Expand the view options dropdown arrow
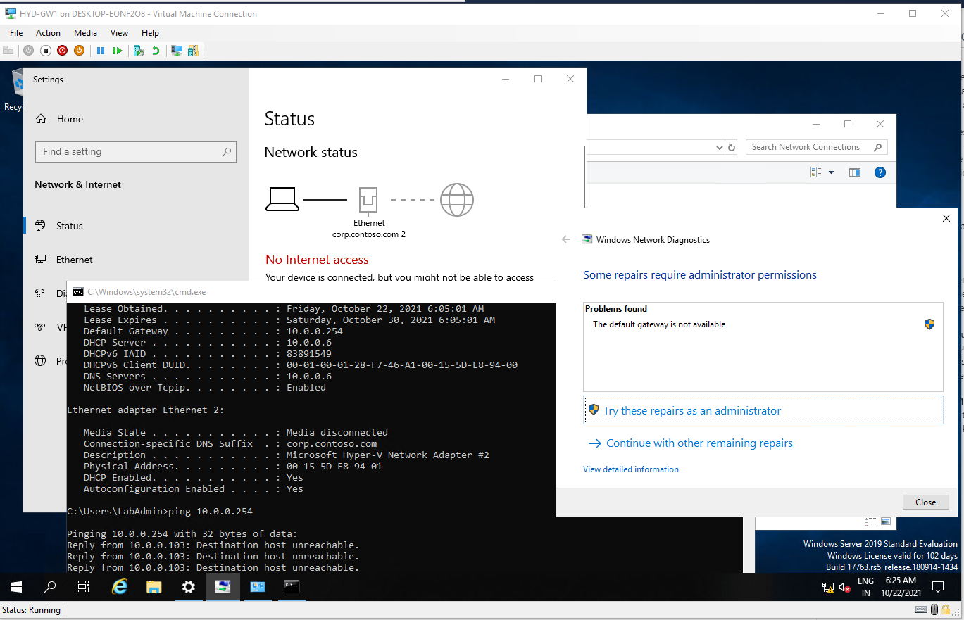This screenshot has height=620, width=964. point(831,172)
